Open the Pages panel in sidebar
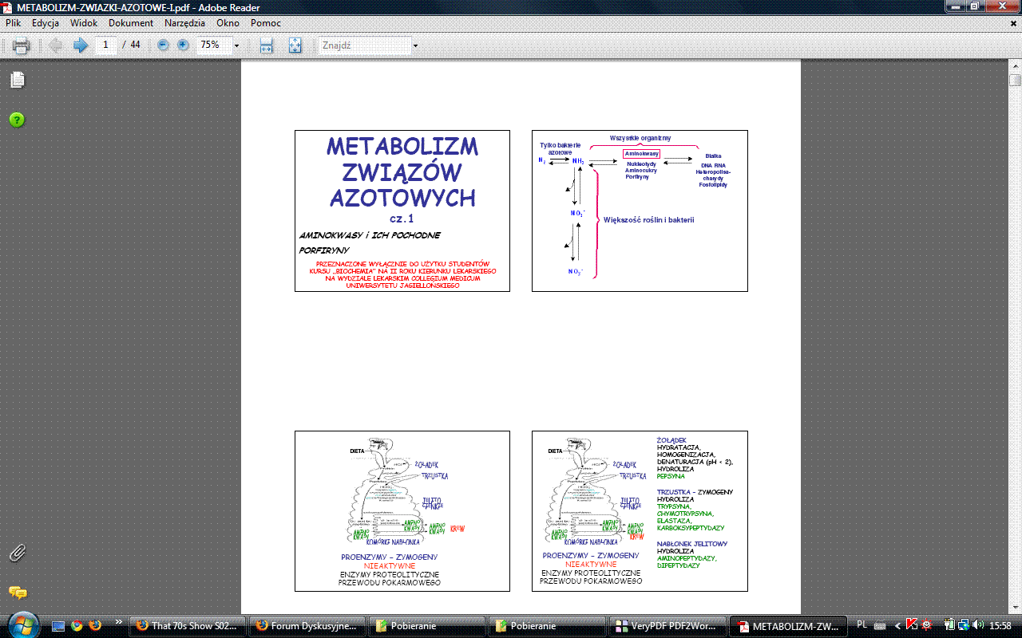The height and width of the screenshot is (638, 1022). (x=17, y=80)
